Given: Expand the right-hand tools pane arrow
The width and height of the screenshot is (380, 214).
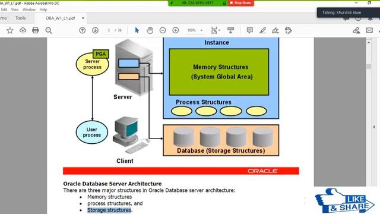Looking at the screenshot, I should point(374,127).
